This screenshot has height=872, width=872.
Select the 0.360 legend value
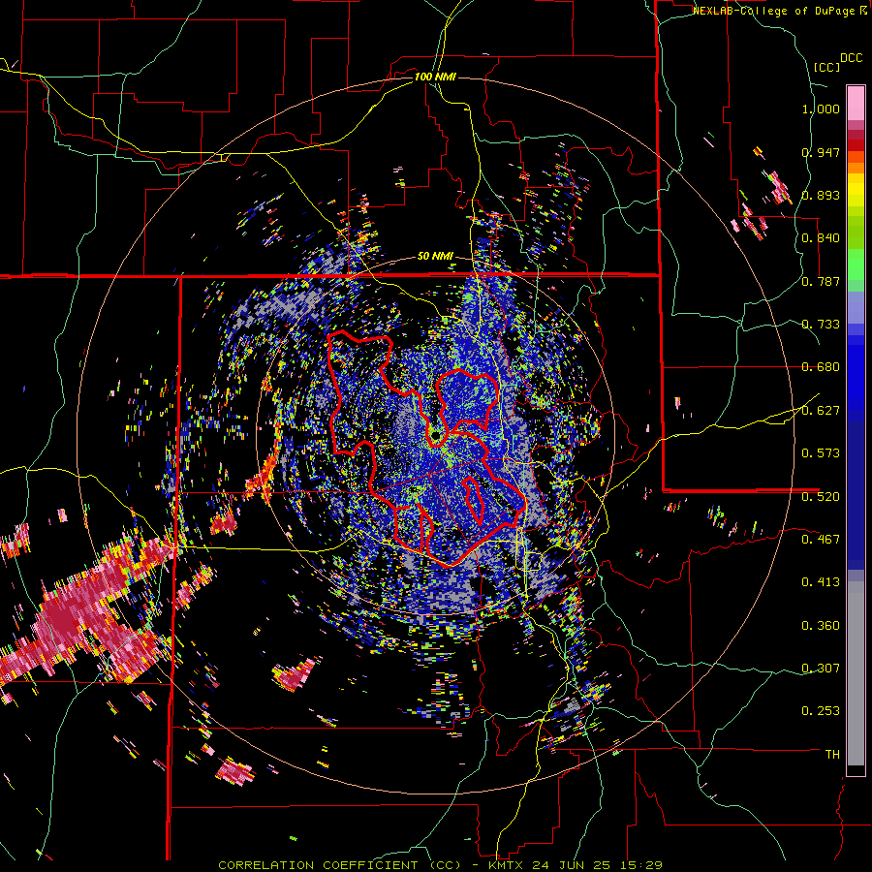[821, 626]
